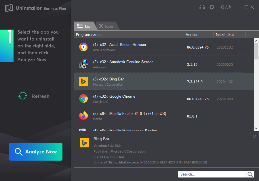The width and height of the screenshot is (259, 181).
Task: Switch to the Icon view tab
Action: tap(107, 26)
